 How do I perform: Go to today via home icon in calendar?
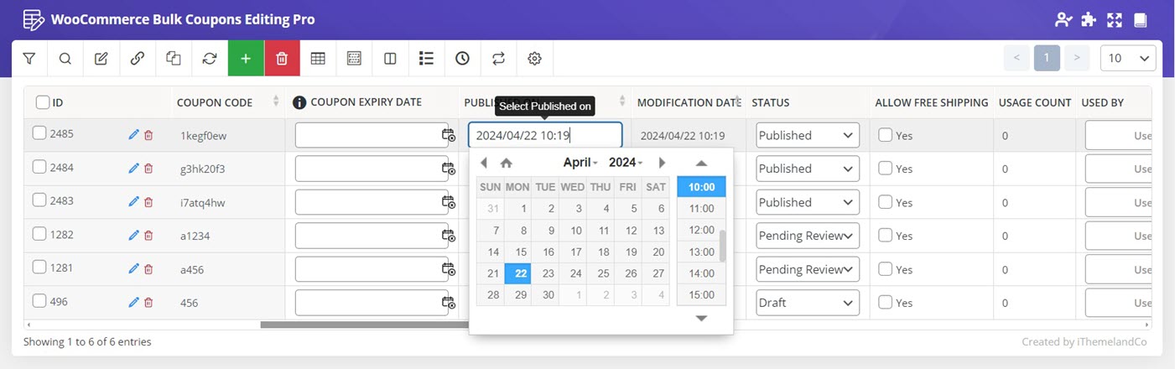coord(506,163)
